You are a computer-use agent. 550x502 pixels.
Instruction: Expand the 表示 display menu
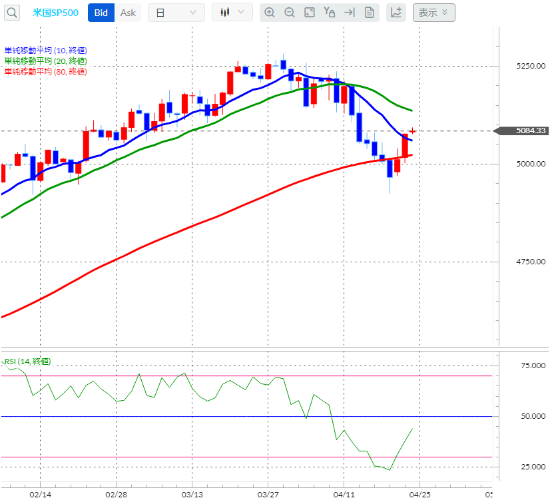433,12
